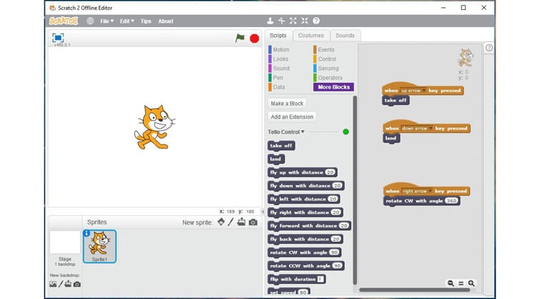Open Sprite1 info button
This screenshot has height=299, width=540.
87,233
